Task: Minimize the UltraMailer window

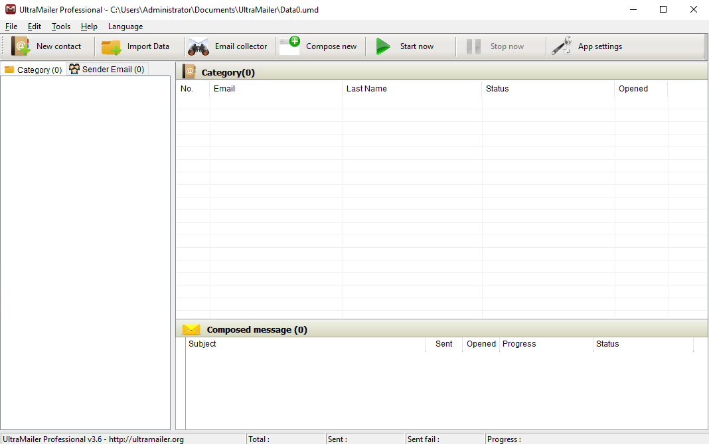Action: click(x=633, y=9)
